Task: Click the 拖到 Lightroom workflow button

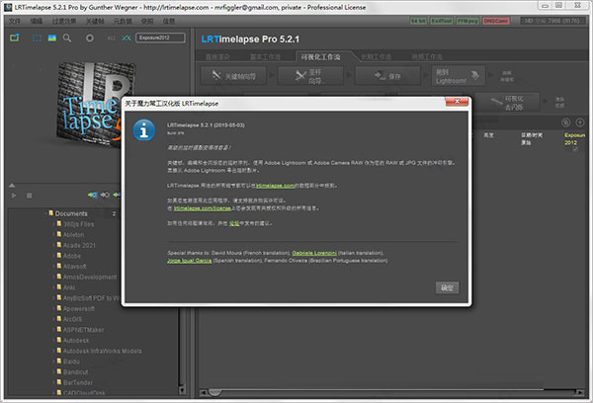Action: [x=458, y=76]
